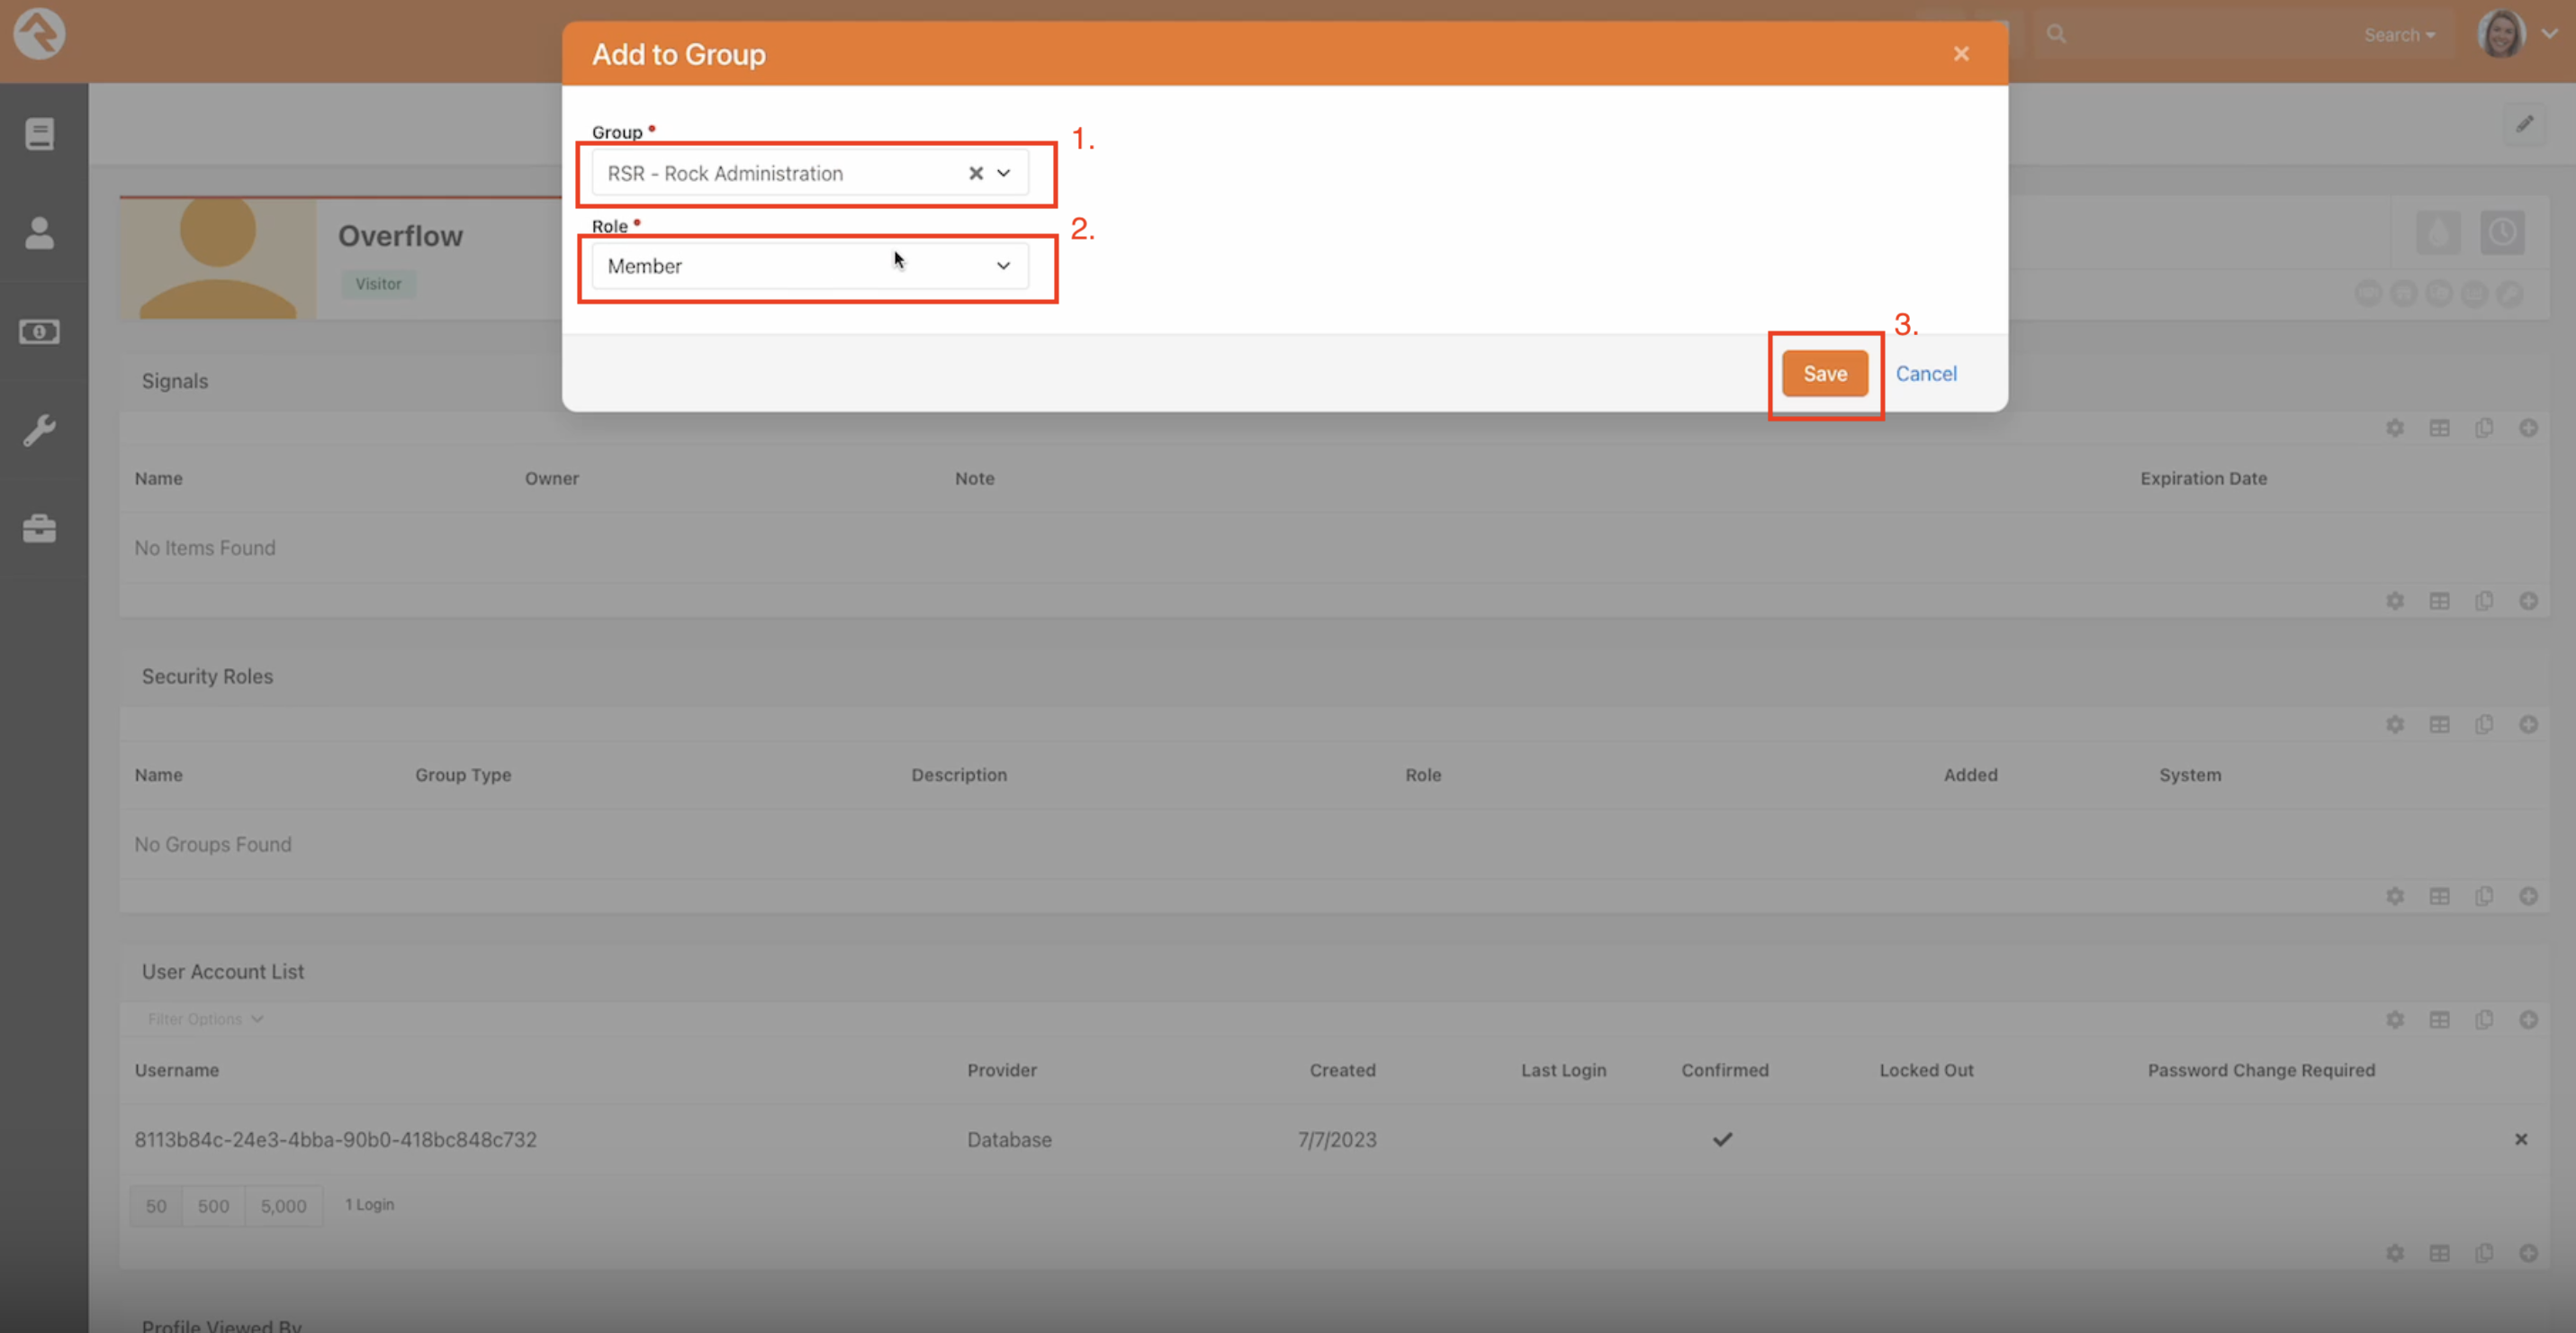The image size is (2576, 1333).
Task: Open the briefcase icon in the left sidebar
Action: [x=39, y=528]
